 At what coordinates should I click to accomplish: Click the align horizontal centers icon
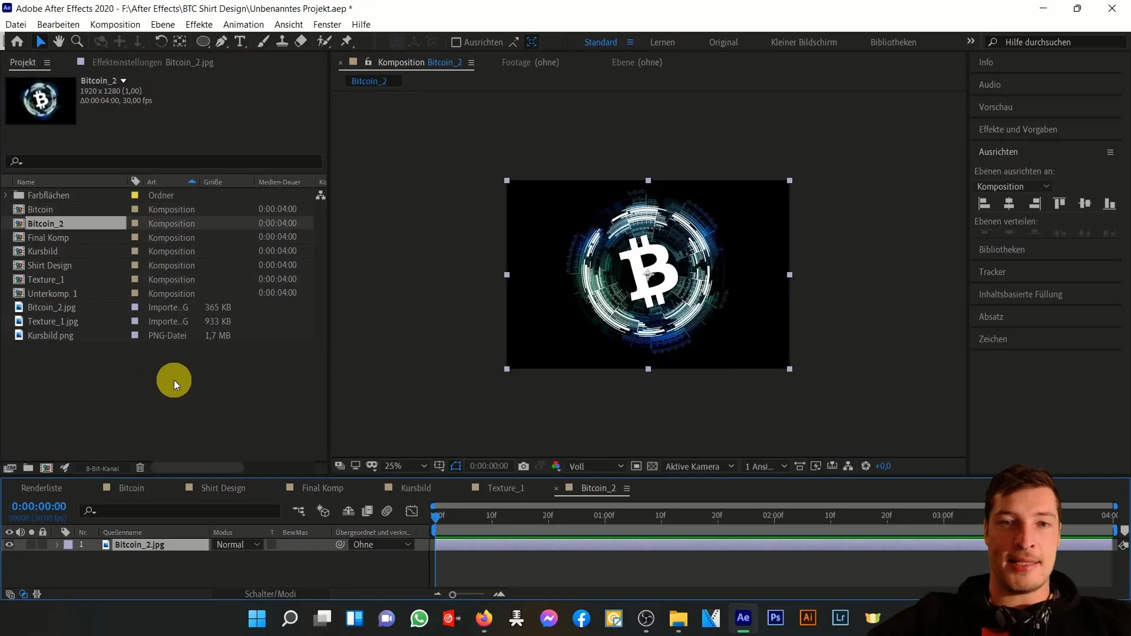pos(1008,203)
